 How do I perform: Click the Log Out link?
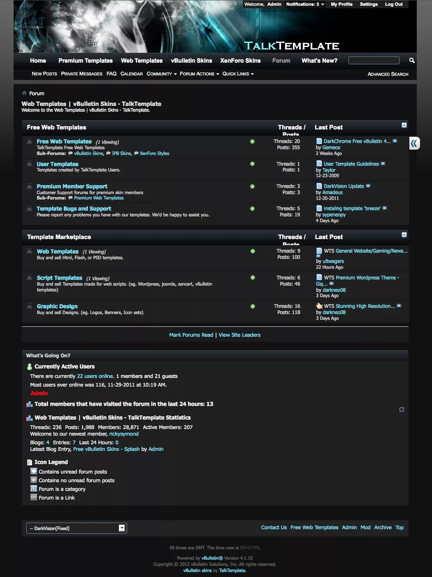pos(394,4)
